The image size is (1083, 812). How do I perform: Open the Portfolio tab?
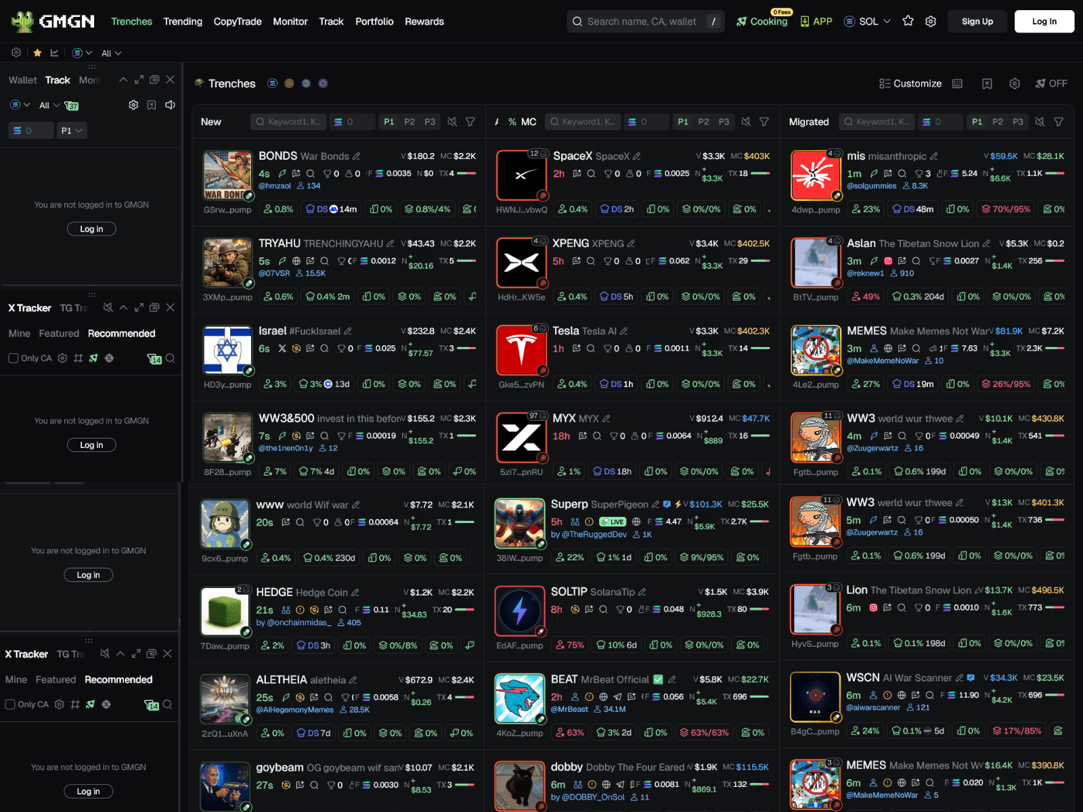[x=374, y=22]
